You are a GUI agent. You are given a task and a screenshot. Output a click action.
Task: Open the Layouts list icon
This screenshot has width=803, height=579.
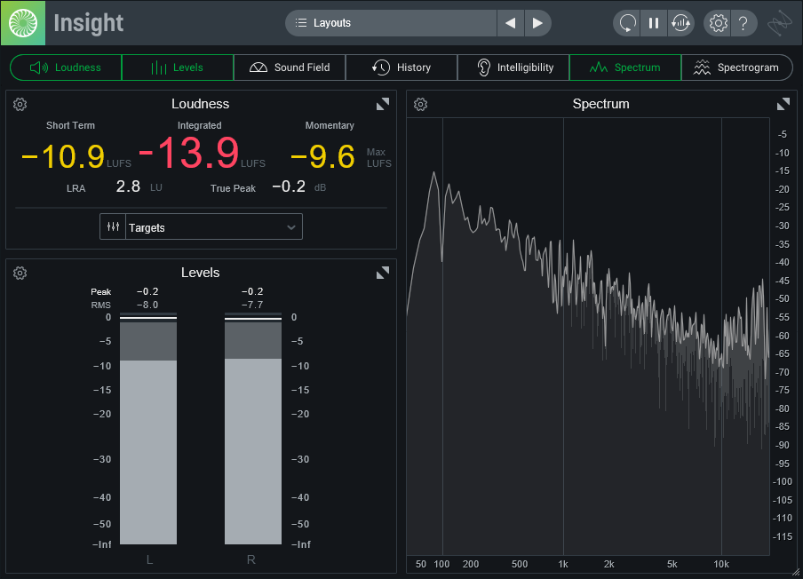click(x=301, y=23)
